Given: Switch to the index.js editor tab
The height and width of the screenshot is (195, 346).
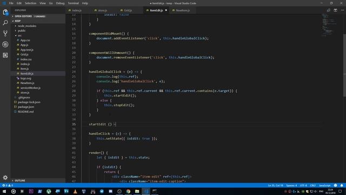Looking at the screenshot, I should coord(77,10).
